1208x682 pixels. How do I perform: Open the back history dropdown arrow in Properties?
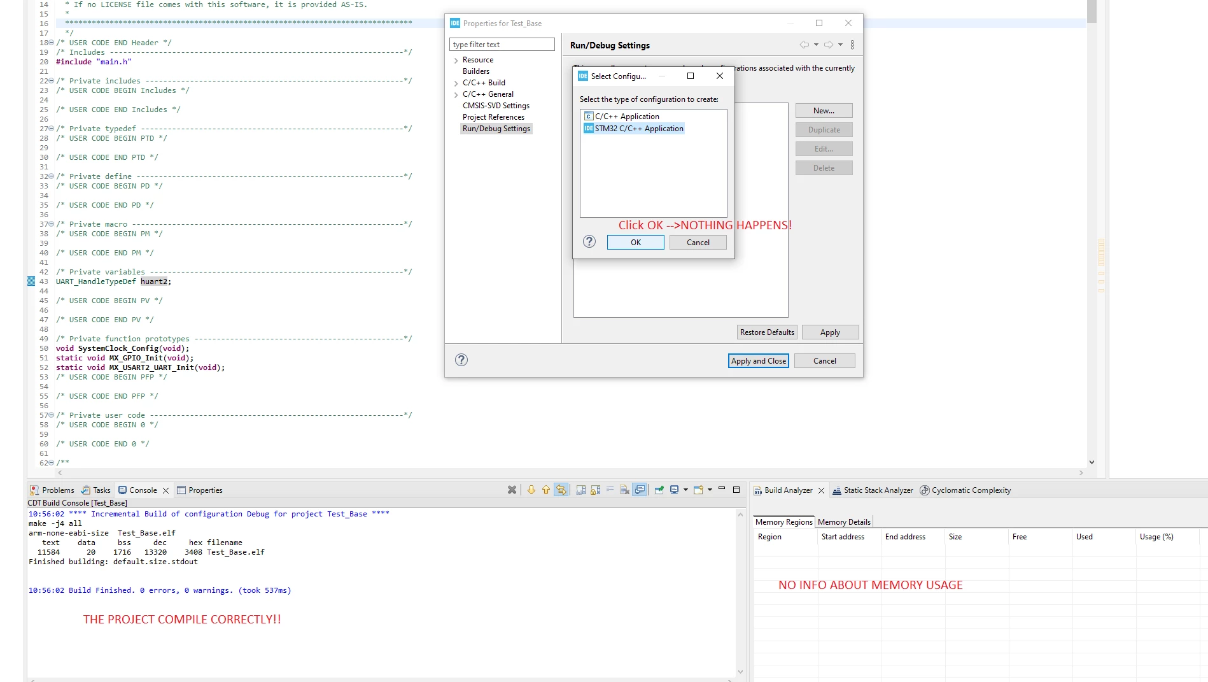pos(816,45)
